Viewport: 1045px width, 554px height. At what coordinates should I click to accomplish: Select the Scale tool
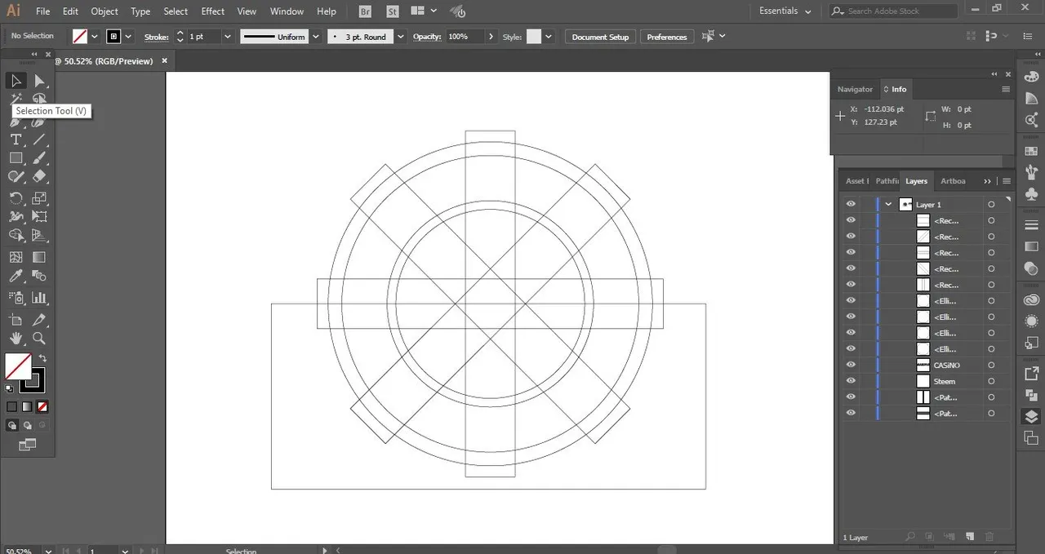(39, 198)
